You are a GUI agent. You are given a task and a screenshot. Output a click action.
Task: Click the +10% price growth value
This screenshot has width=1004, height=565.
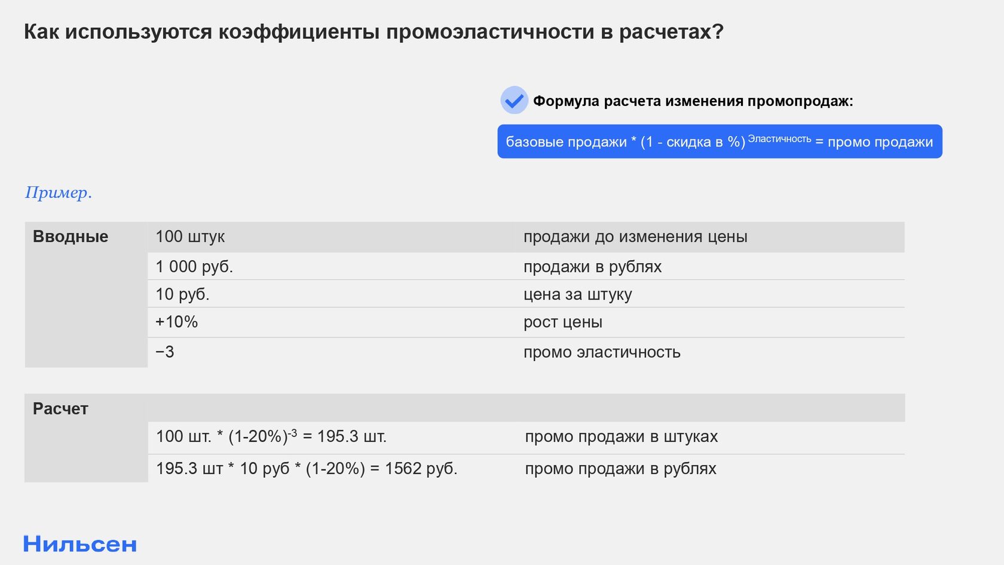point(176,322)
